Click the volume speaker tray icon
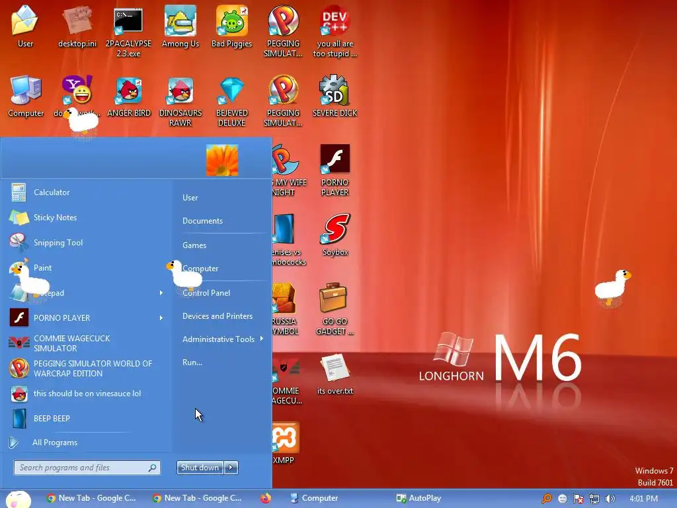677x508 pixels. click(x=610, y=499)
